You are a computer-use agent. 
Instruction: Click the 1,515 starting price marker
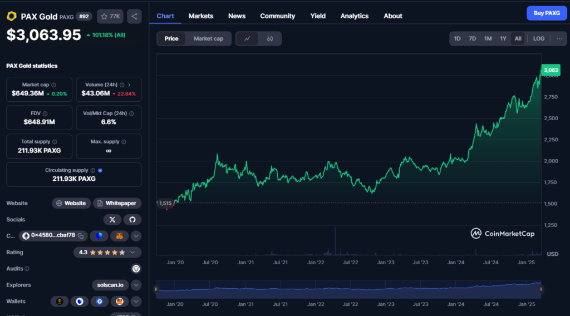(x=165, y=204)
